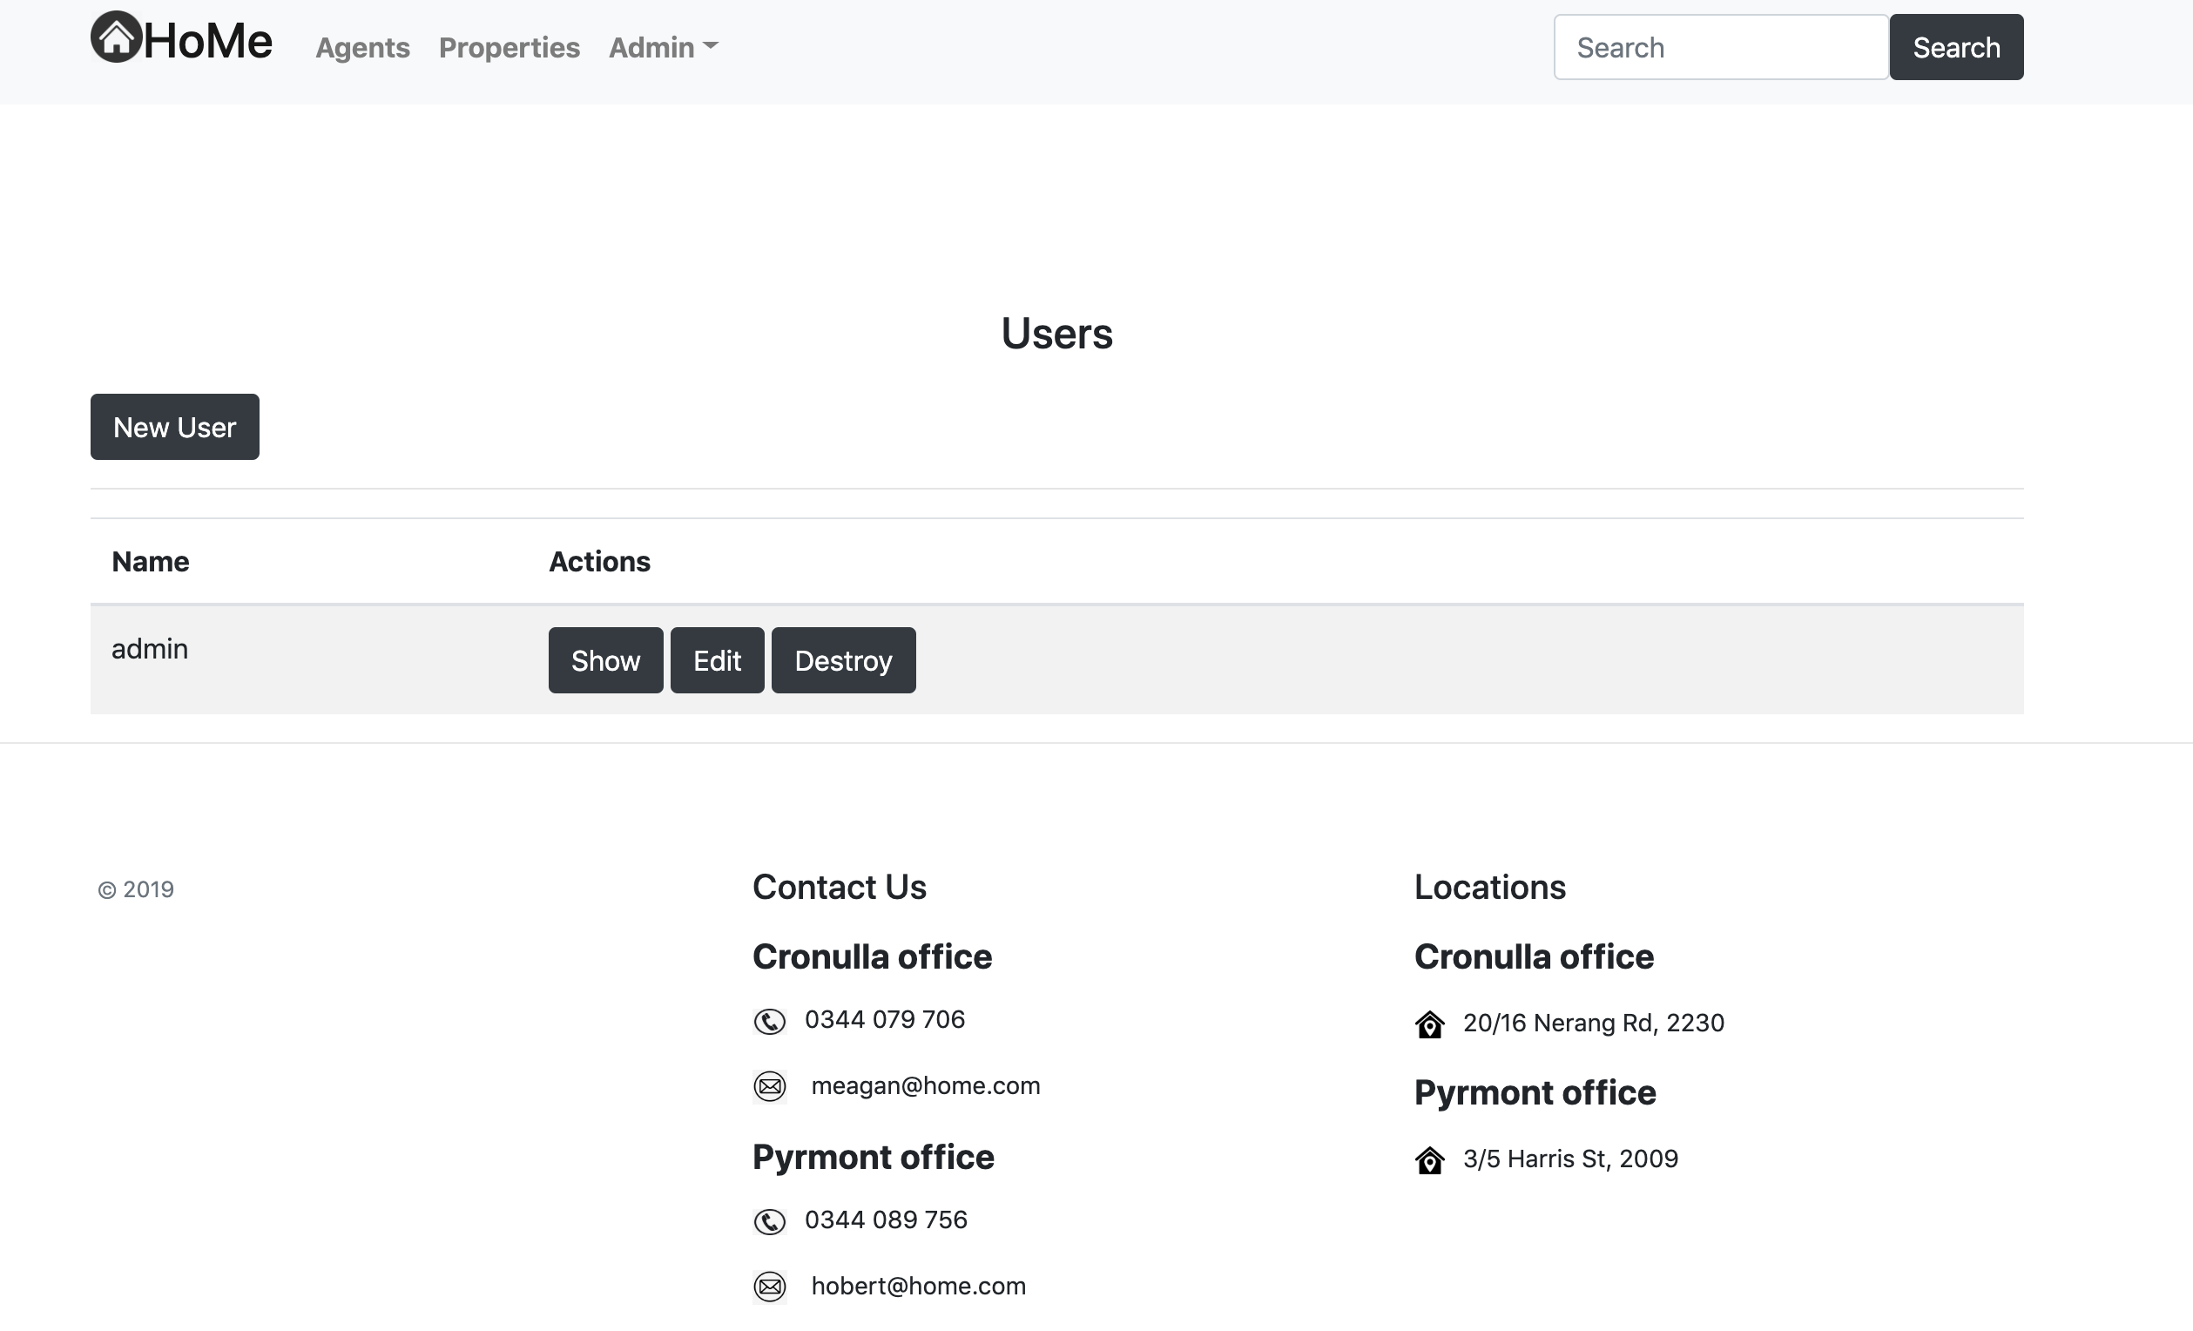This screenshot has height=1331, width=2193.
Task: Show the admin user details
Action: tap(605, 659)
